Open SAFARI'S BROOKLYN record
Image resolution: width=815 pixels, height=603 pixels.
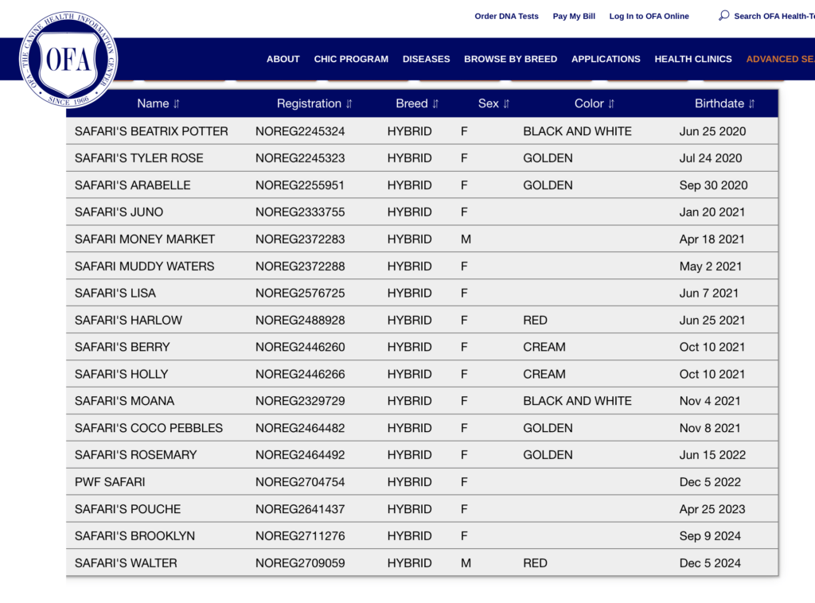pyautogui.click(x=135, y=536)
